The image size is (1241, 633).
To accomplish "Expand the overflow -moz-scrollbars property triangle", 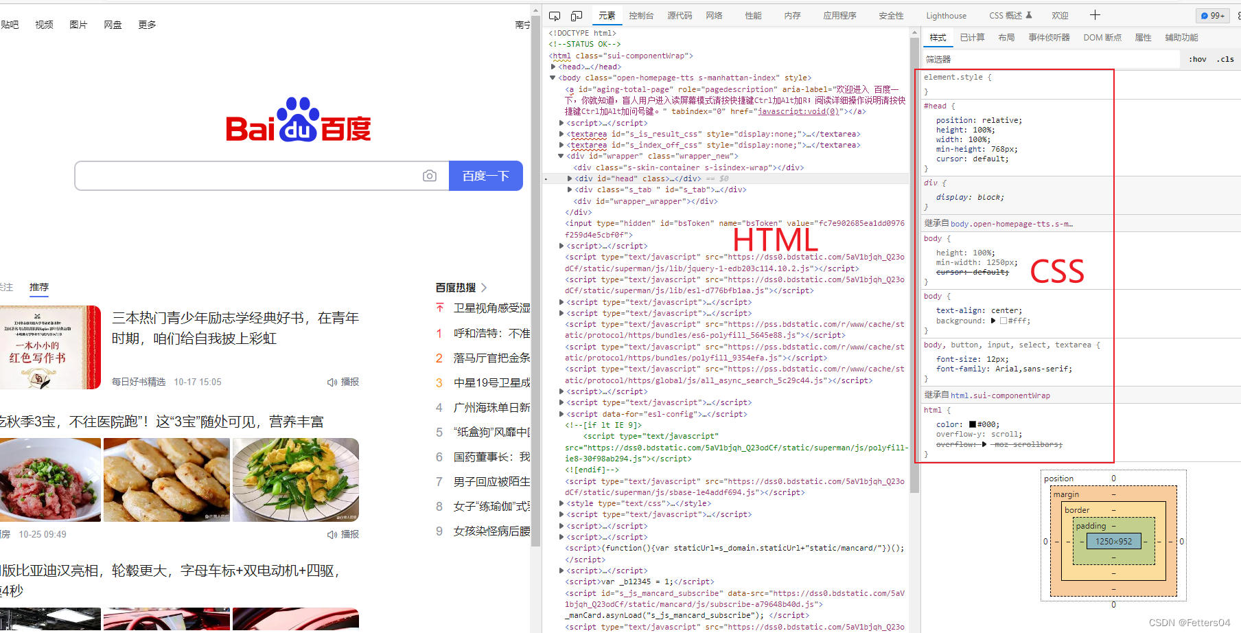I will coord(984,444).
